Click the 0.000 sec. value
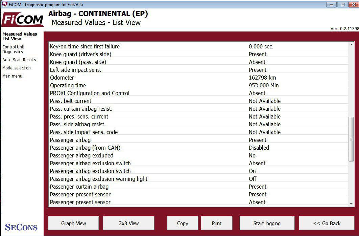The height and width of the screenshot is (236, 359). pyautogui.click(x=261, y=46)
